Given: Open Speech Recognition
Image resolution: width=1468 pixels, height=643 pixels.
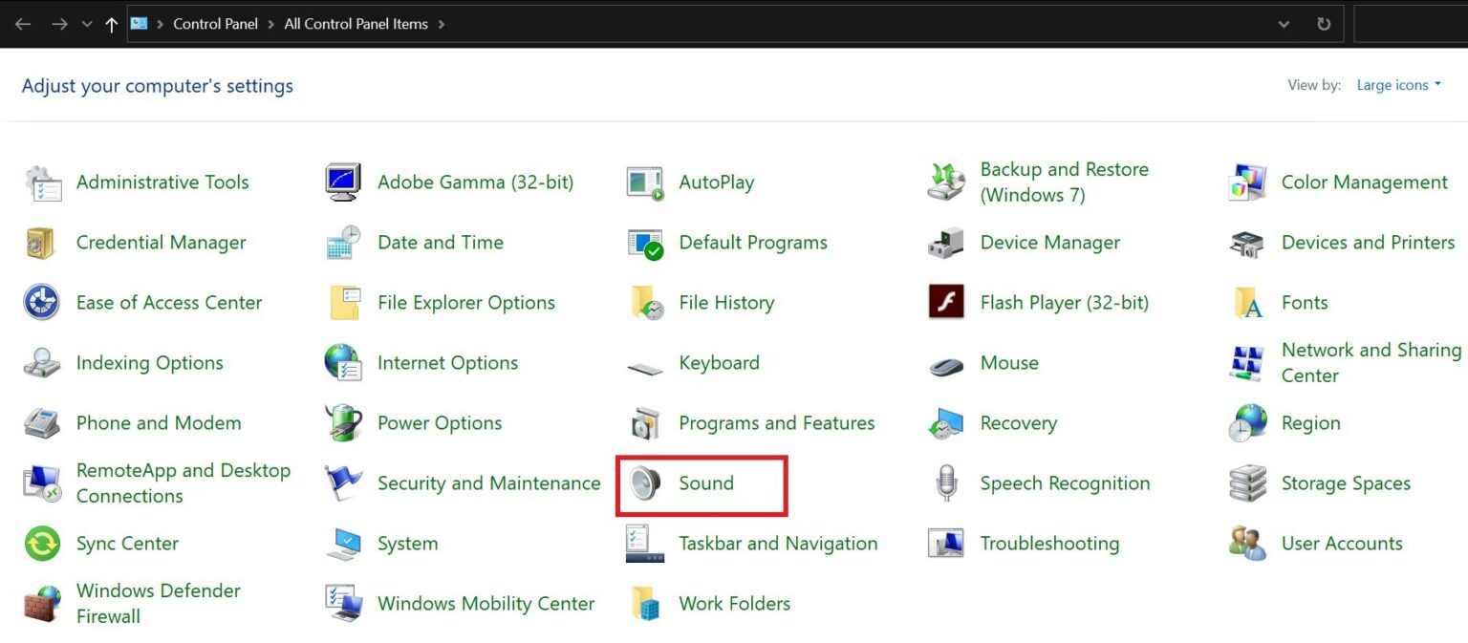Looking at the screenshot, I should pyautogui.click(x=1064, y=483).
